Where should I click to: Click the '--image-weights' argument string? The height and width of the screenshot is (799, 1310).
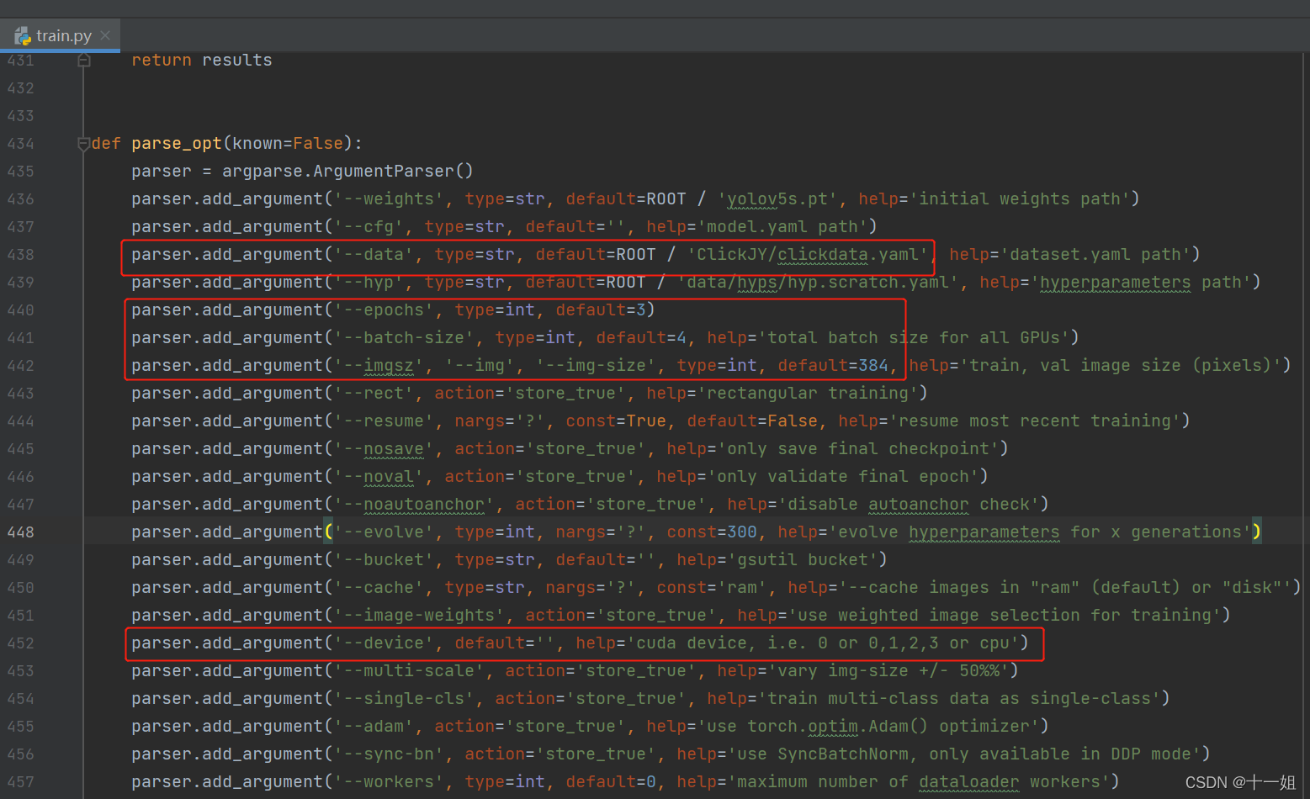click(x=419, y=616)
